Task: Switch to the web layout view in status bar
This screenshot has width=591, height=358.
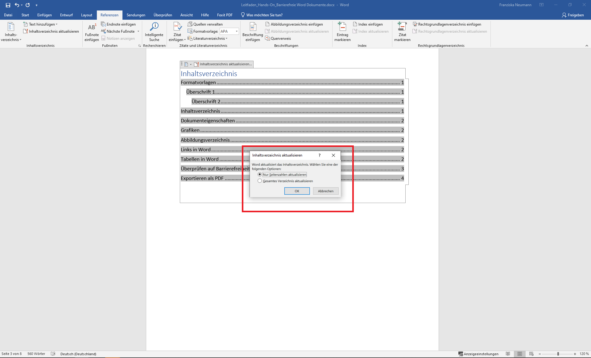Action: tap(531, 354)
